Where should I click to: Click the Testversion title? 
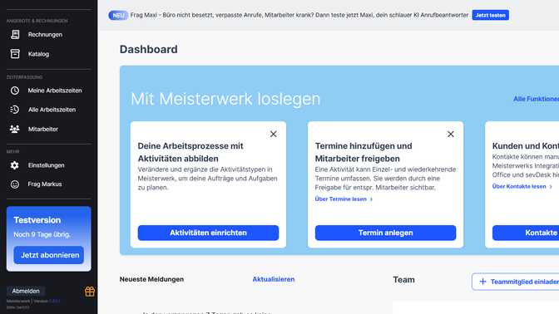[x=37, y=220]
